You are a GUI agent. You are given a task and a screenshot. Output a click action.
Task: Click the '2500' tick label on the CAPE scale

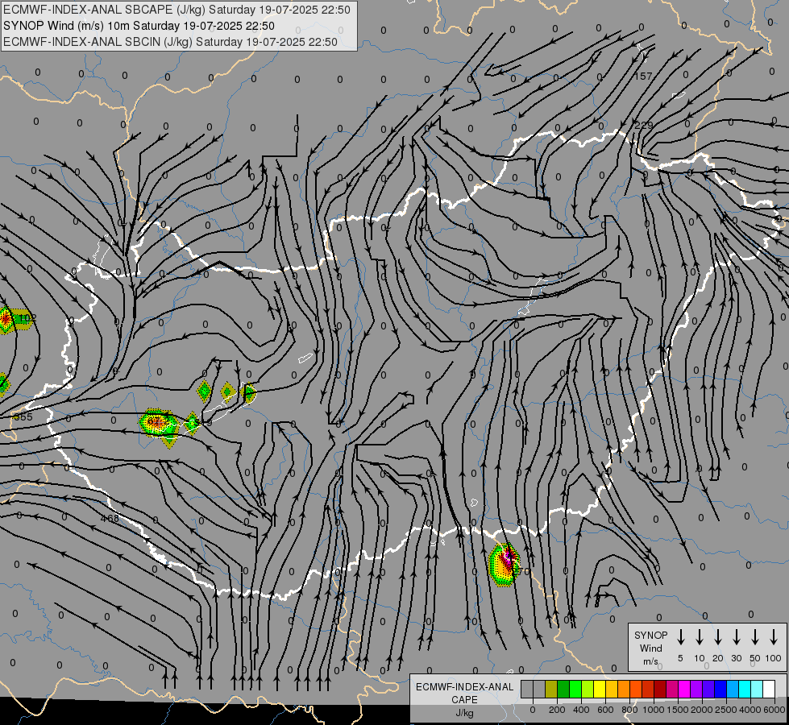coord(726,710)
